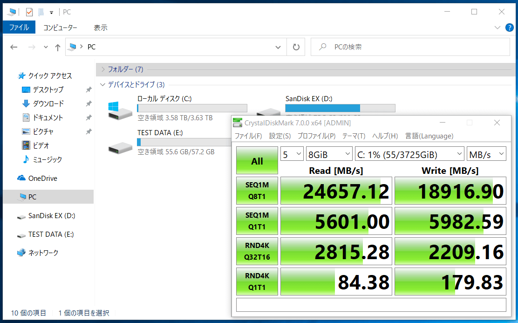Go back with the left arrow
Viewport: 518px width, 323px height.
coord(14,47)
